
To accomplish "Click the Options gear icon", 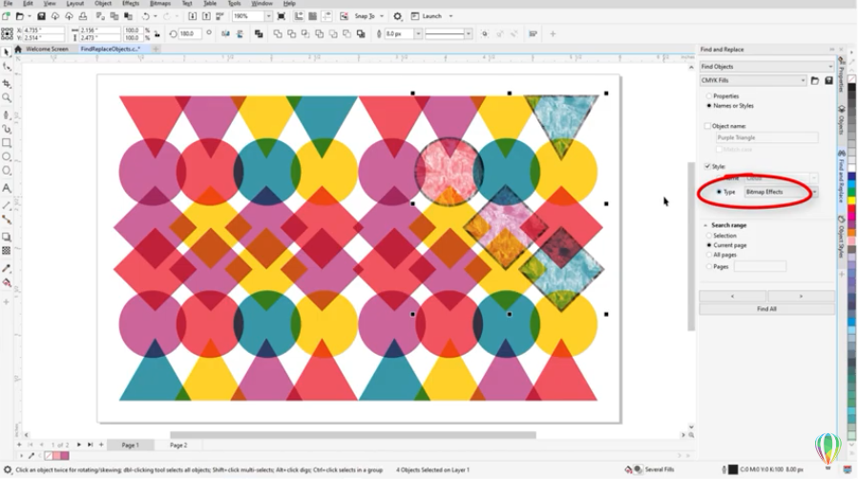I will [399, 16].
